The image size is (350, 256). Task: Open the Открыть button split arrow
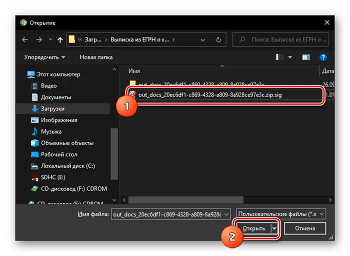[x=274, y=228]
